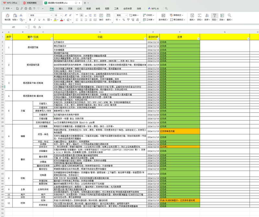This screenshot has width=259, height=217.
Task: Click the Freeze panes (冻结) icon
Action: point(222,15)
